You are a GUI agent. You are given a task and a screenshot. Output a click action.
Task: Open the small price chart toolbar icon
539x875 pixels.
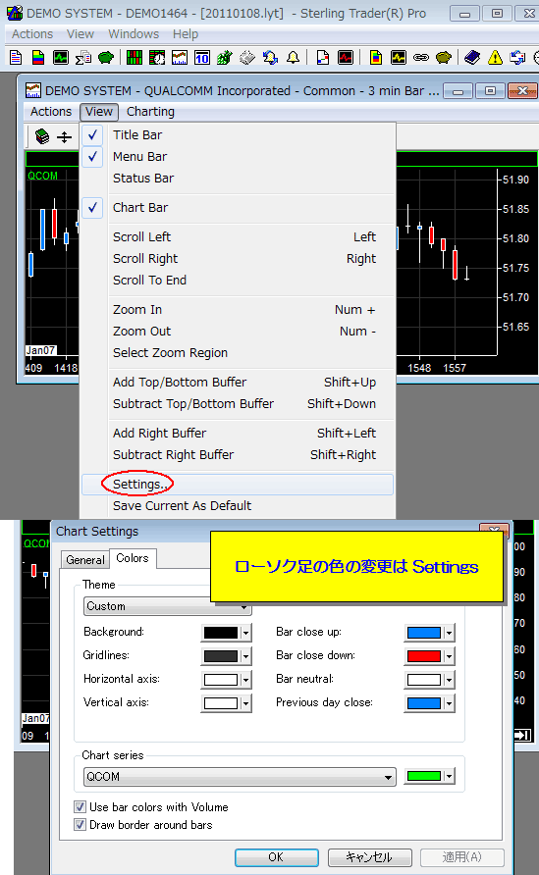click(180, 57)
